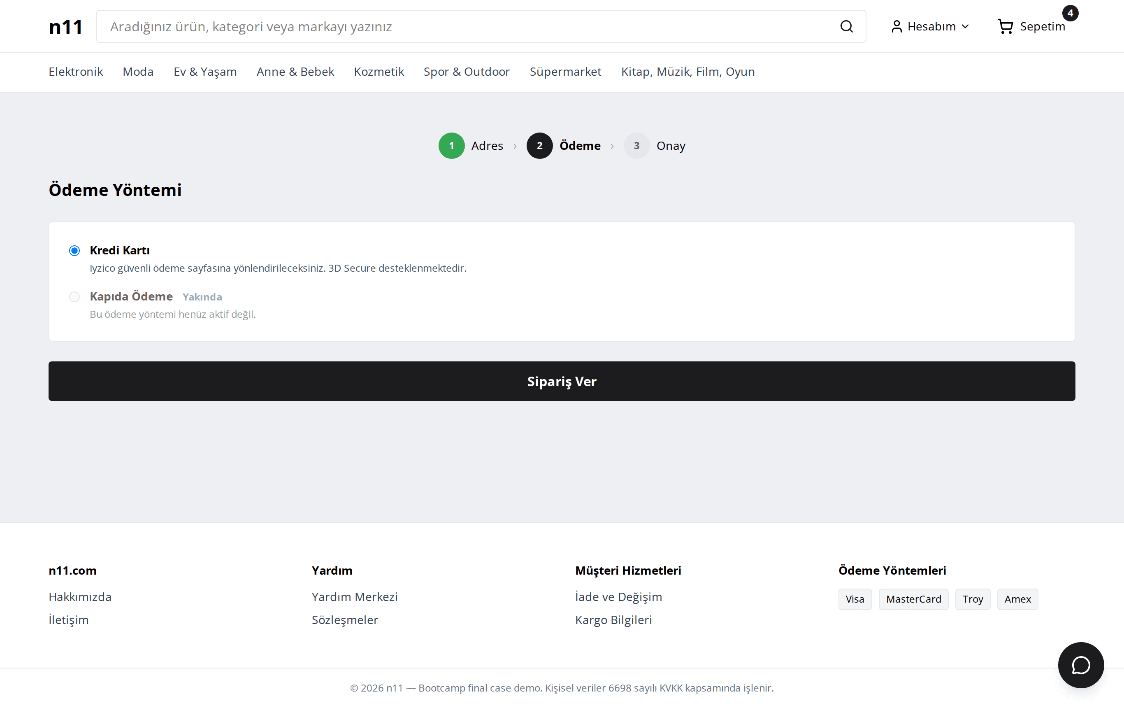Open the Sepetim cart icon
This screenshot has height=708, width=1124.
point(1005,27)
